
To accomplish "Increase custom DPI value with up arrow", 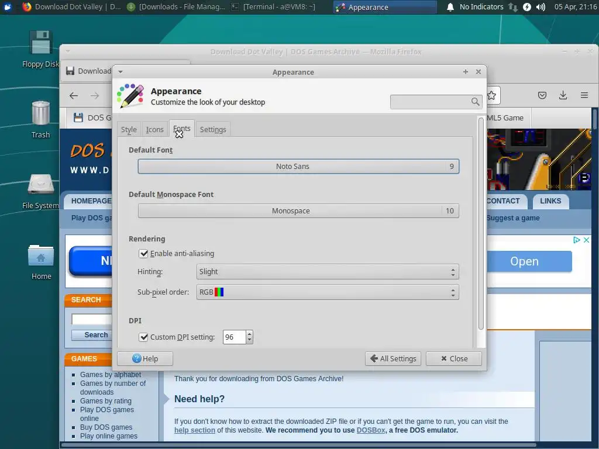I will [x=249, y=334].
